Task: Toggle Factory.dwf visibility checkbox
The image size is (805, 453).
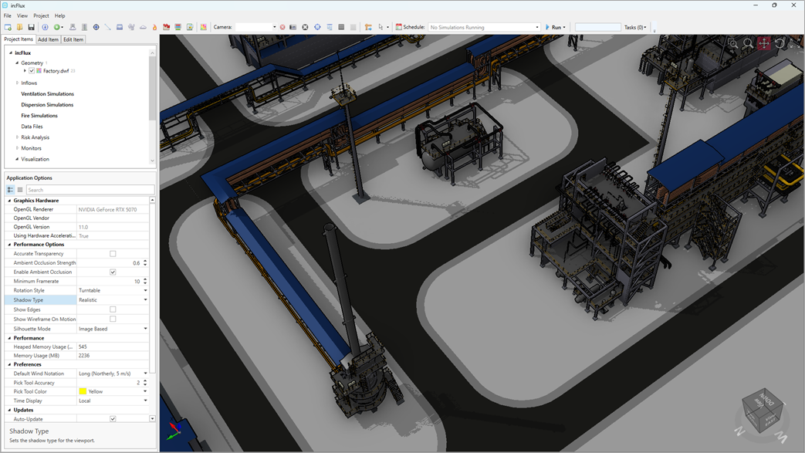Action: click(x=32, y=71)
